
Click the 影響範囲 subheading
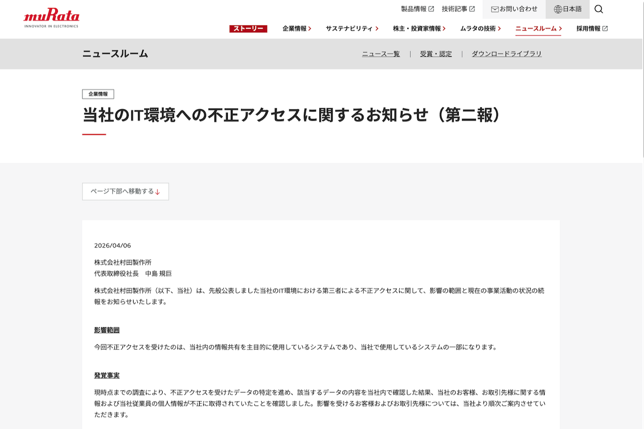(107, 330)
